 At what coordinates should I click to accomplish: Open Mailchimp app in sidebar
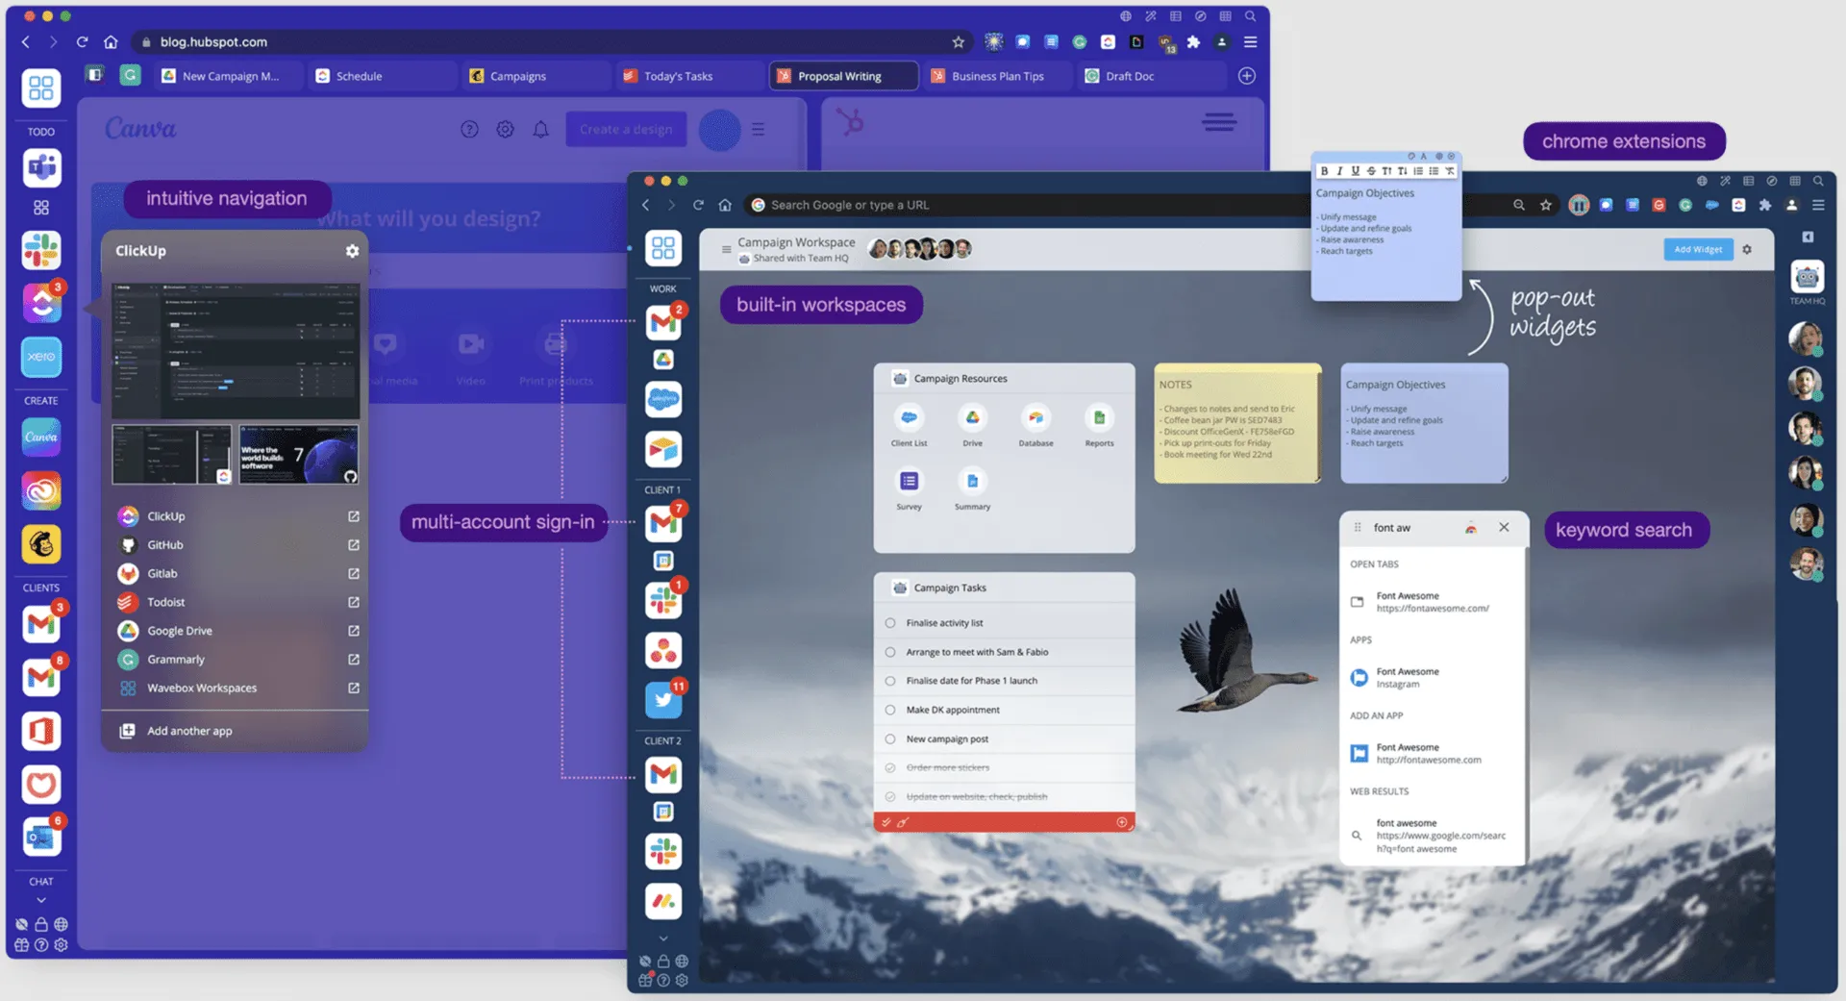coord(41,544)
